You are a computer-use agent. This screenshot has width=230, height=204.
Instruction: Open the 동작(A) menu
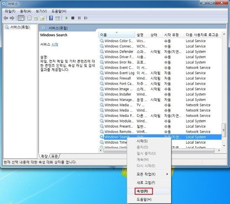point(26,11)
